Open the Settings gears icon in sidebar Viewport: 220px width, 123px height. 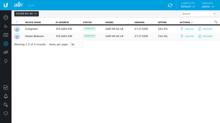6,105
